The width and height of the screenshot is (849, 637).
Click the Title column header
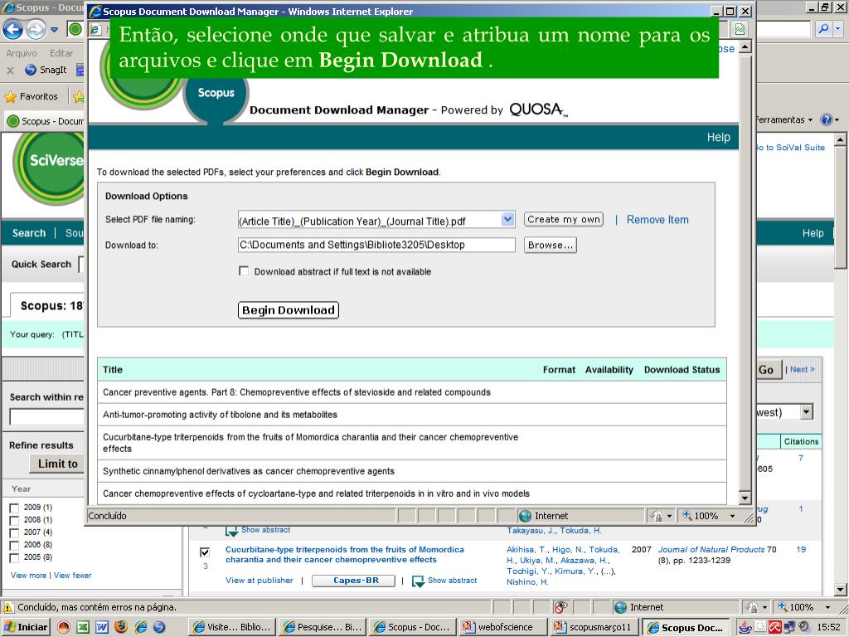click(113, 369)
